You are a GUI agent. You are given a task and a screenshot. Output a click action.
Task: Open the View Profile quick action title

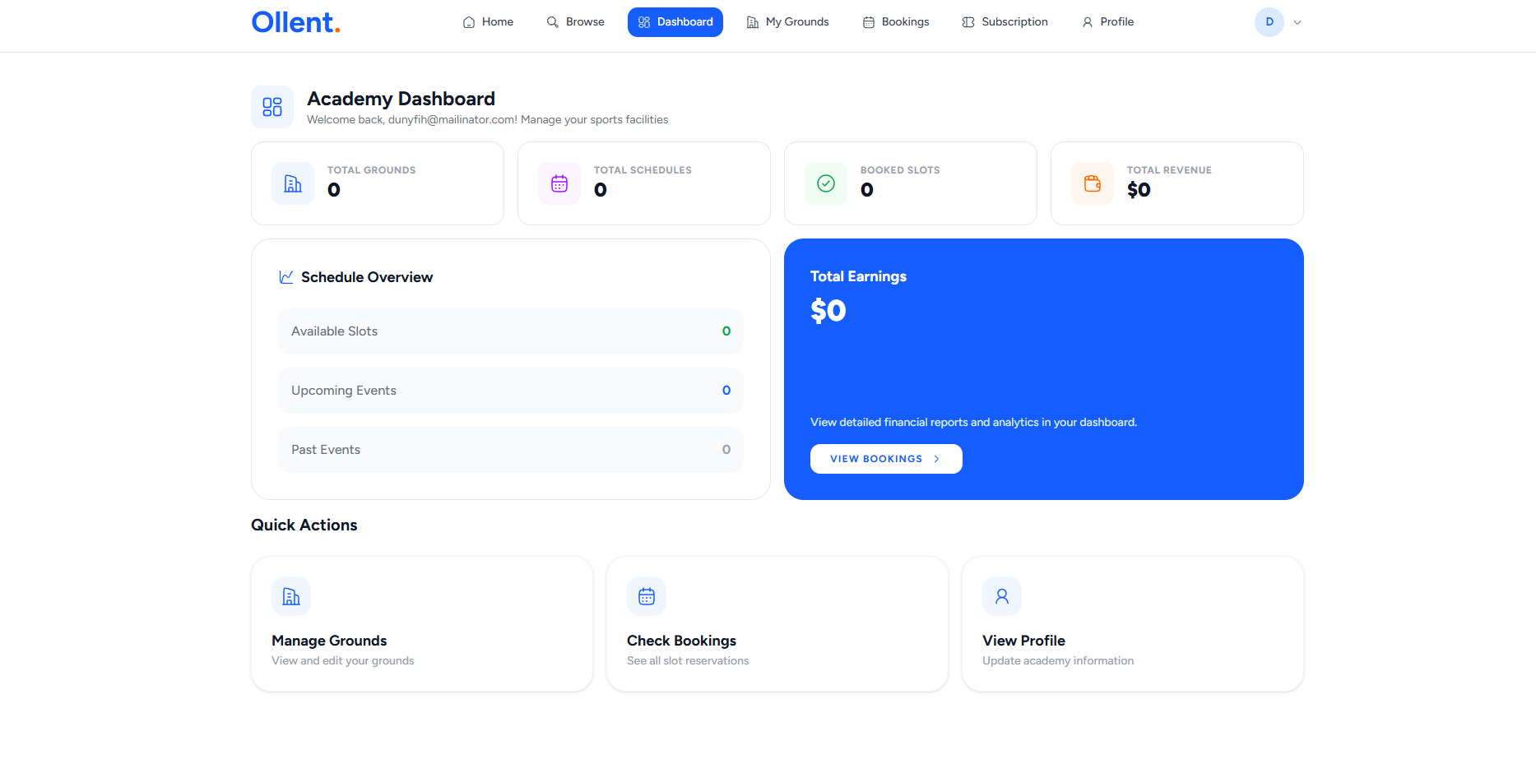[x=1023, y=641]
